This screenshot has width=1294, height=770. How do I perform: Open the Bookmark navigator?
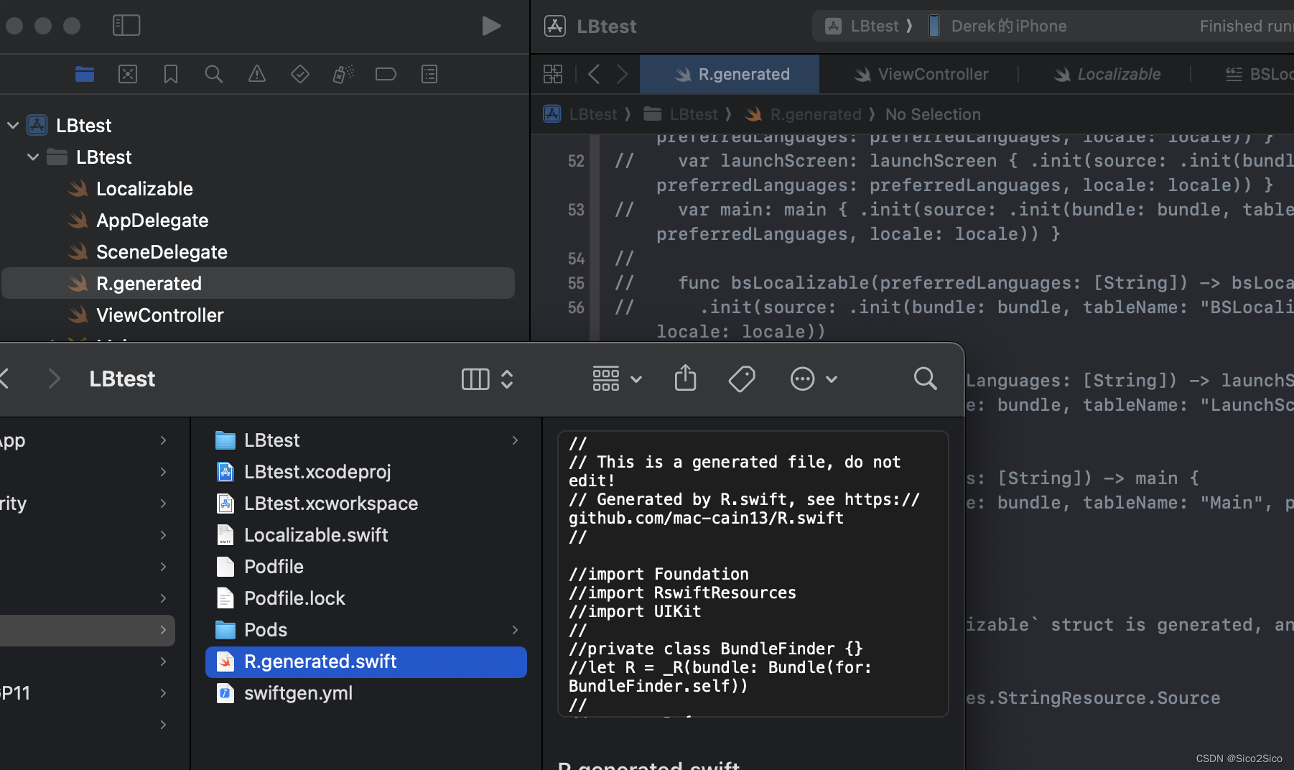click(171, 74)
